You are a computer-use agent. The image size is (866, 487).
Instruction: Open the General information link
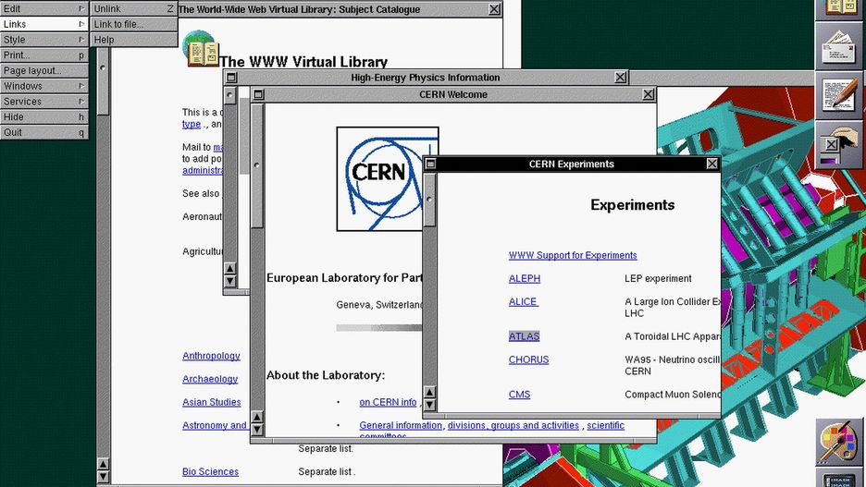(x=401, y=425)
